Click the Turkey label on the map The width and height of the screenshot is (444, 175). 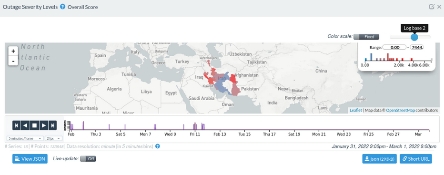(182, 61)
